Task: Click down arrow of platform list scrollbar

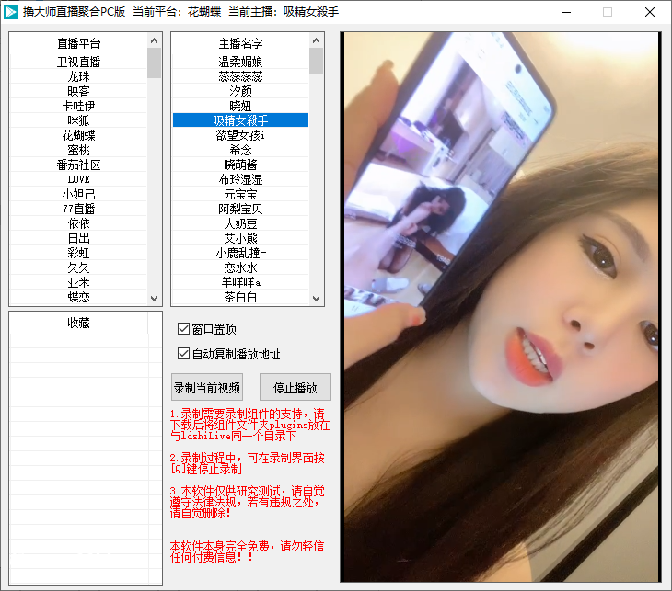Action: [155, 299]
